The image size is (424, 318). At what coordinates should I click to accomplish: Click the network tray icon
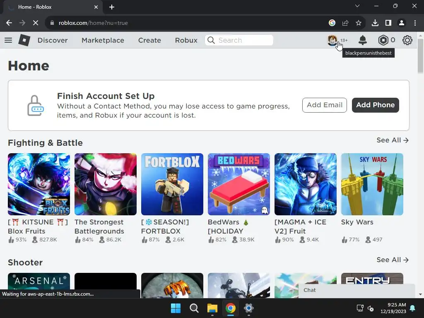click(x=360, y=308)
